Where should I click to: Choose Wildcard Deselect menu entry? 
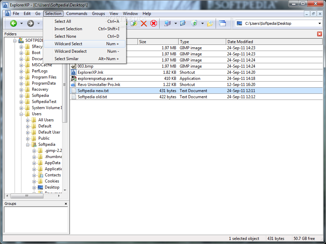(x=85, y=51)
